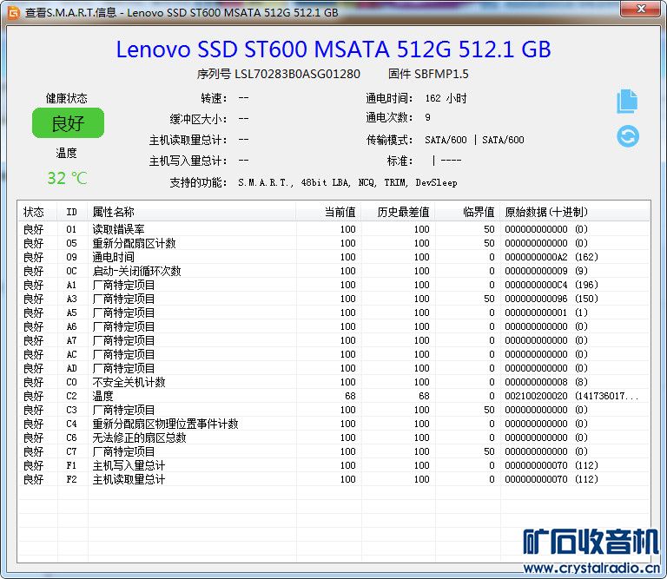The width and height of the screenshot is (667, 579).
Task: Click raw value 0000000000C4 (196)
Action: 551,285
